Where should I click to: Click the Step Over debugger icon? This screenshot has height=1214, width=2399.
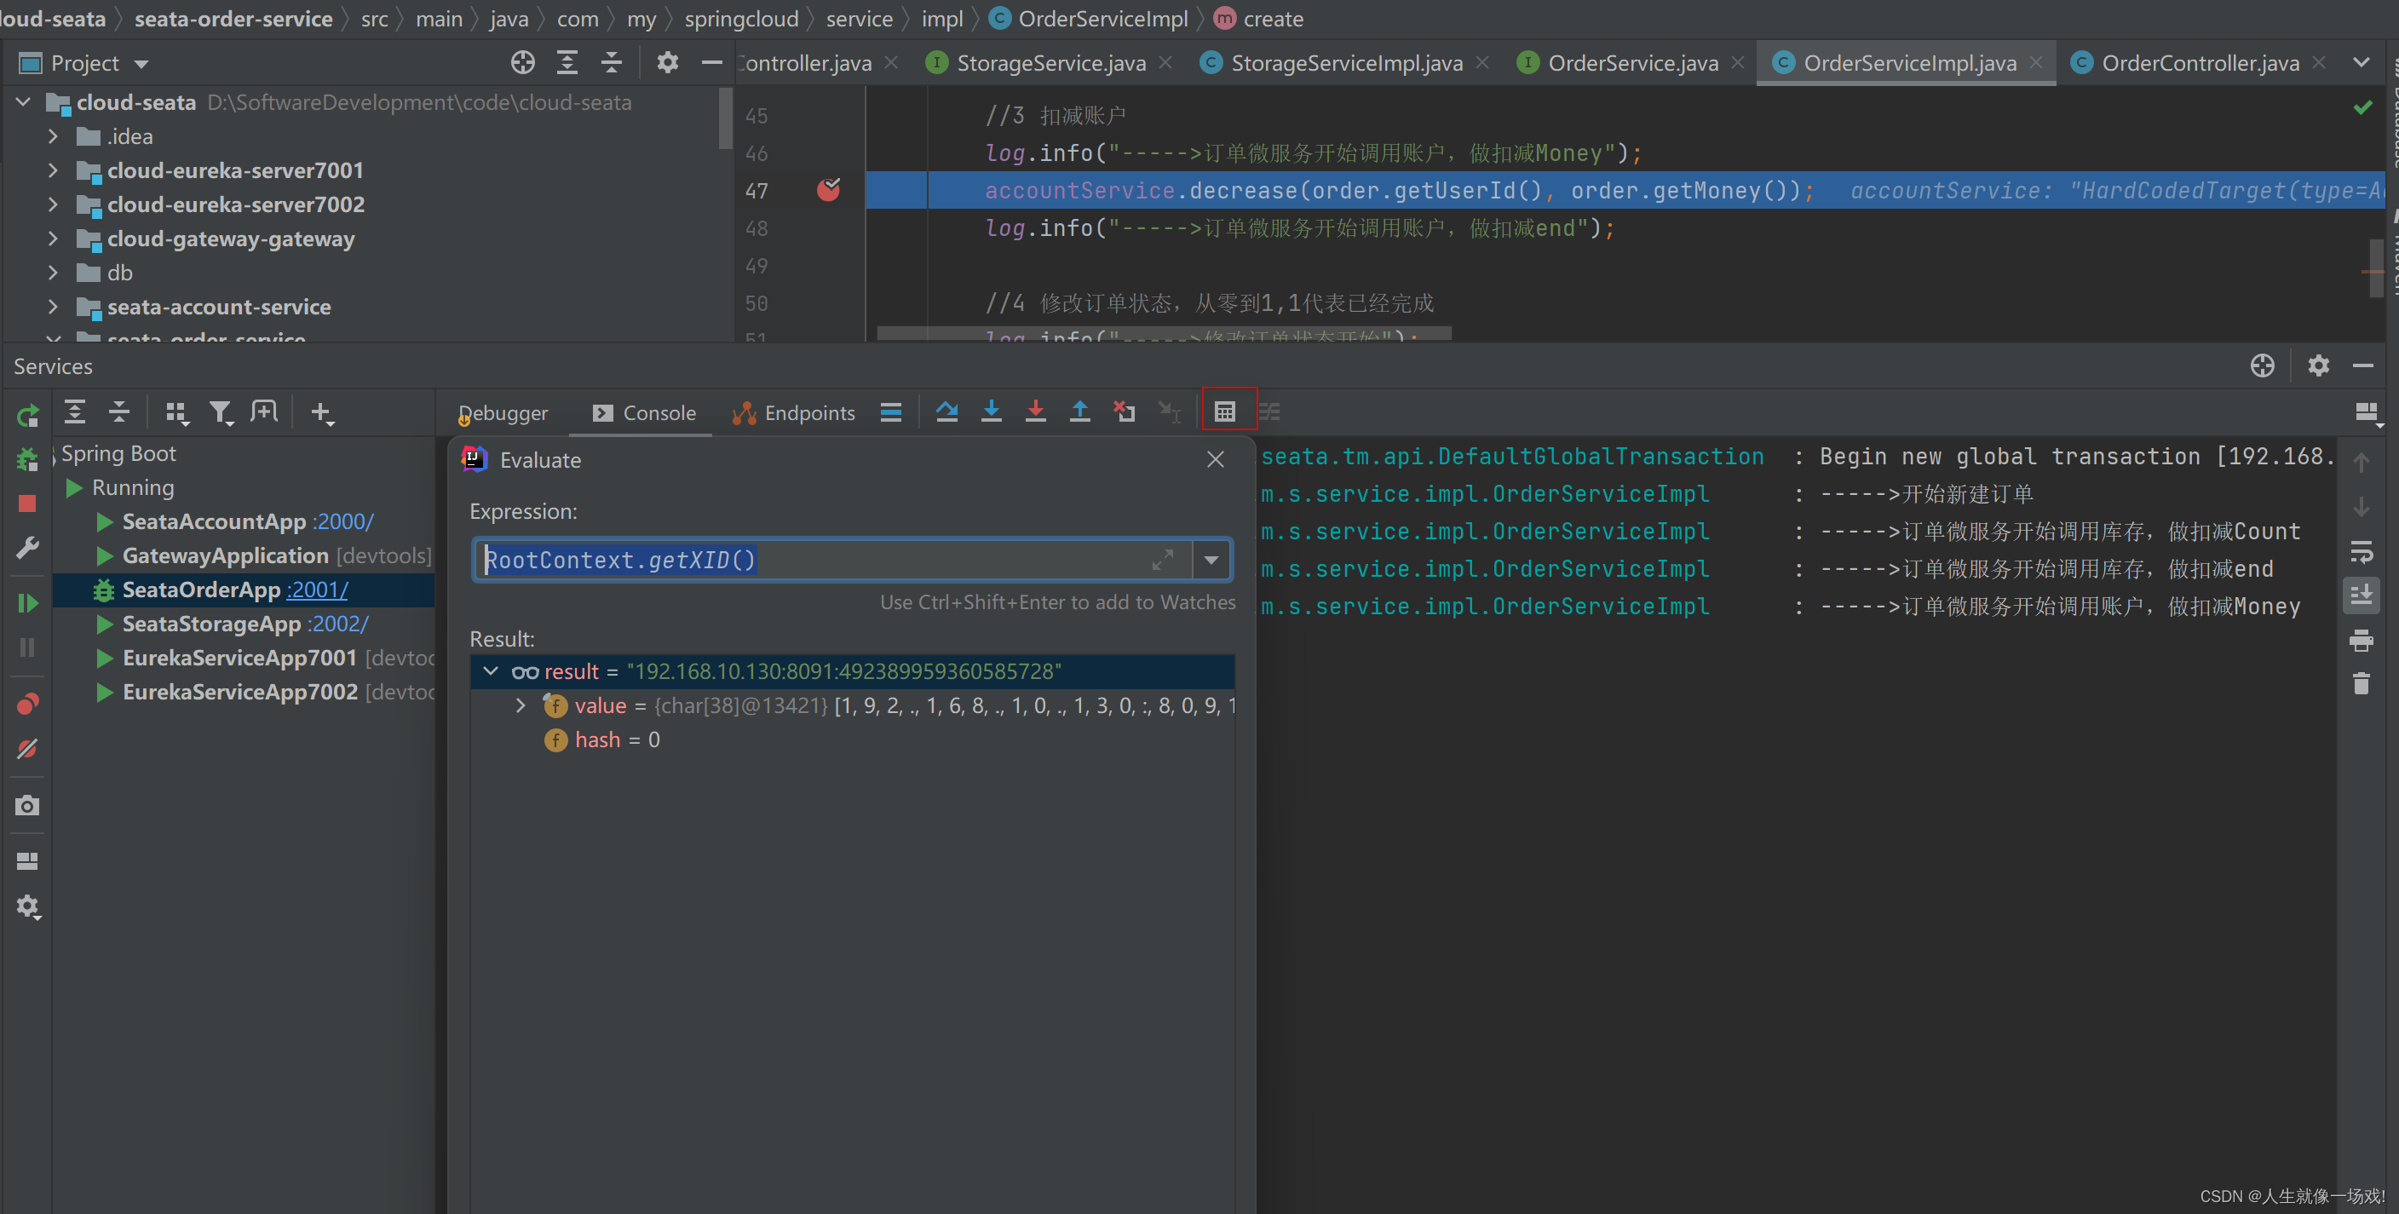coord(947,411)
